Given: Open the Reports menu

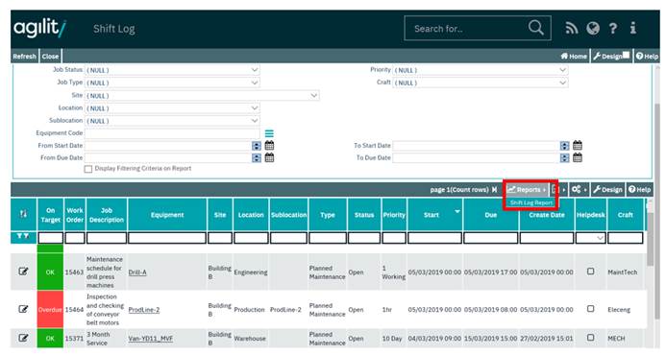Looking at the screenshot, I should point(527,190).
